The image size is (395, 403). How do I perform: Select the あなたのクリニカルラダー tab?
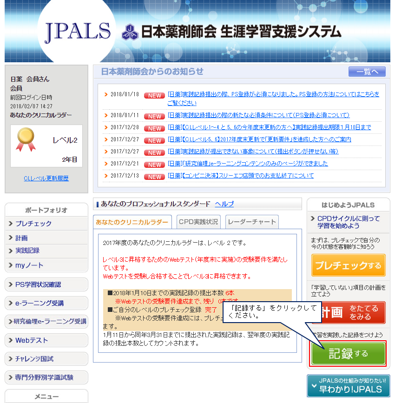point(132,222)
